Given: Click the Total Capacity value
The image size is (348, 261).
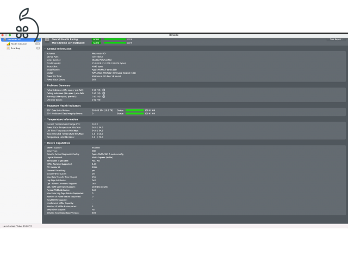Looking at the screenshot, I should coord(109,63).
